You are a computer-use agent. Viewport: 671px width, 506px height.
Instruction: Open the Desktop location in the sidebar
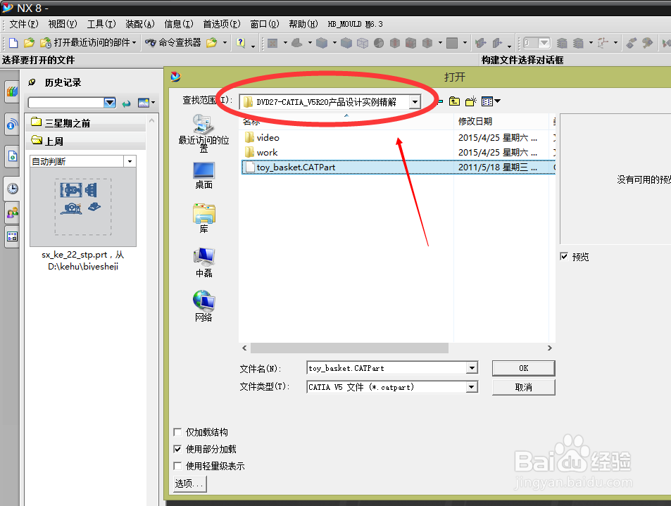[x=203, y=172]
